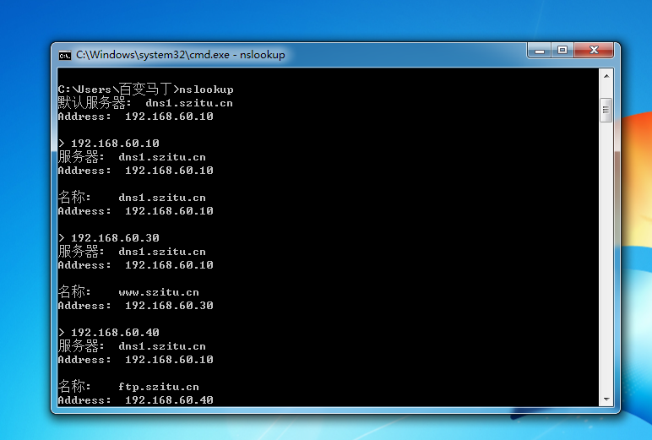
Task: Click the Address 192.168.60.40 line
Action: [136, 400]
